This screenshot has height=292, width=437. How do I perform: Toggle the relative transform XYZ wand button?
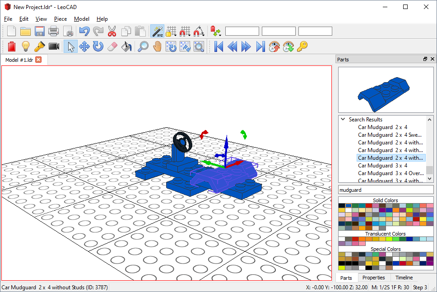[157, 31]
